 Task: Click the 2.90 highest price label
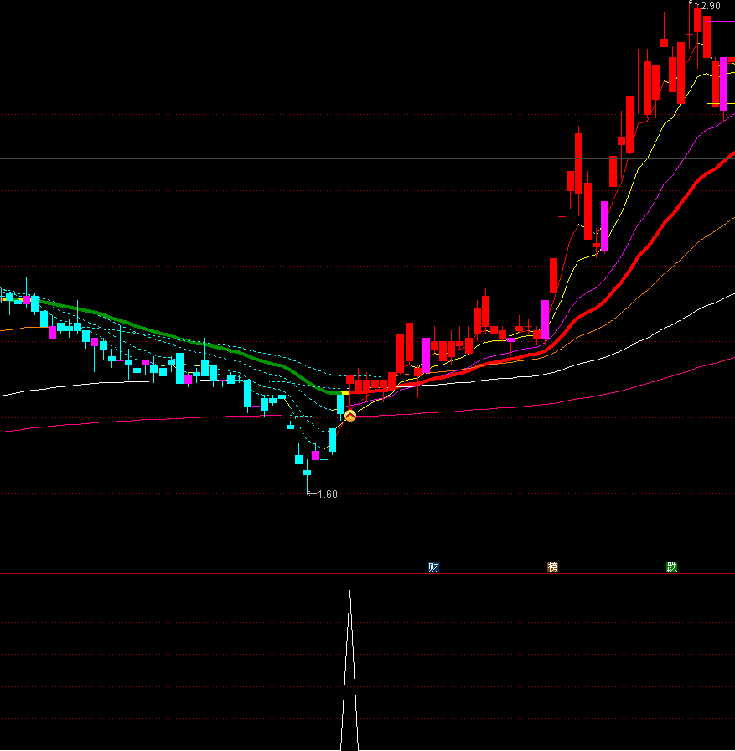(711, 6)
